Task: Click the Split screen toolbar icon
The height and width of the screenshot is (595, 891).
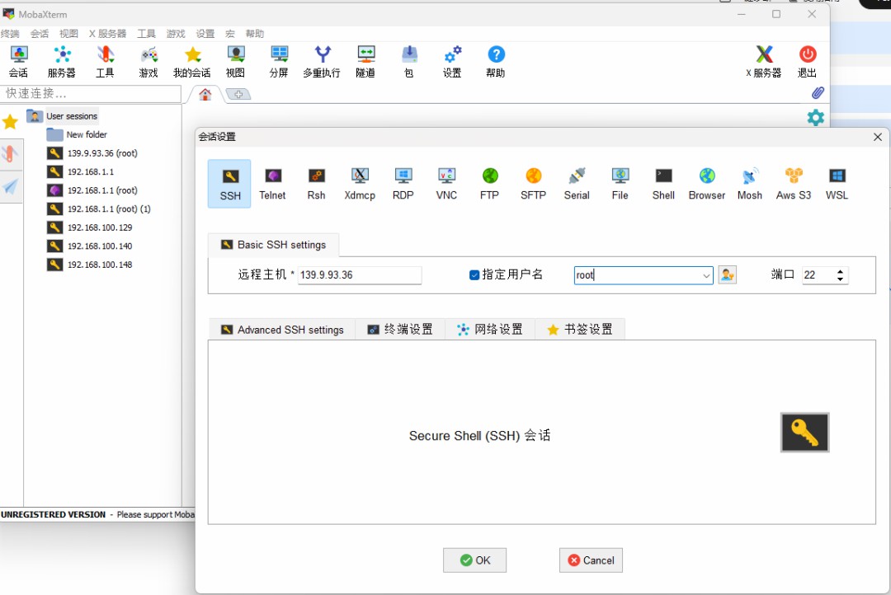Action: [278, 59]
